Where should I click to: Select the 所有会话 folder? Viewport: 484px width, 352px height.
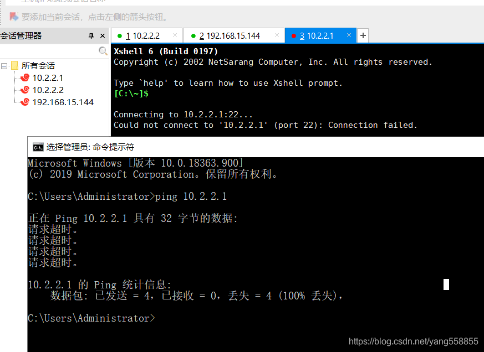coord(38,65)
